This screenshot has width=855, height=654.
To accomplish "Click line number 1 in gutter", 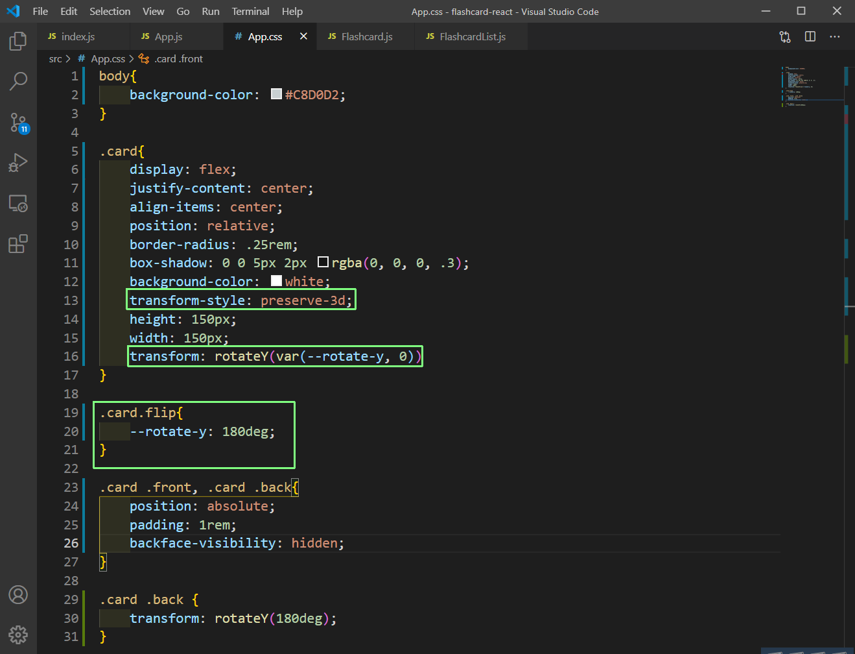I will (75, 76).
